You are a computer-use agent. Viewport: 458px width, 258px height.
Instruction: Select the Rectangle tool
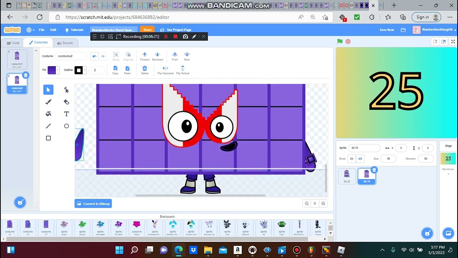pyautogui.click(x=48, y=138)
